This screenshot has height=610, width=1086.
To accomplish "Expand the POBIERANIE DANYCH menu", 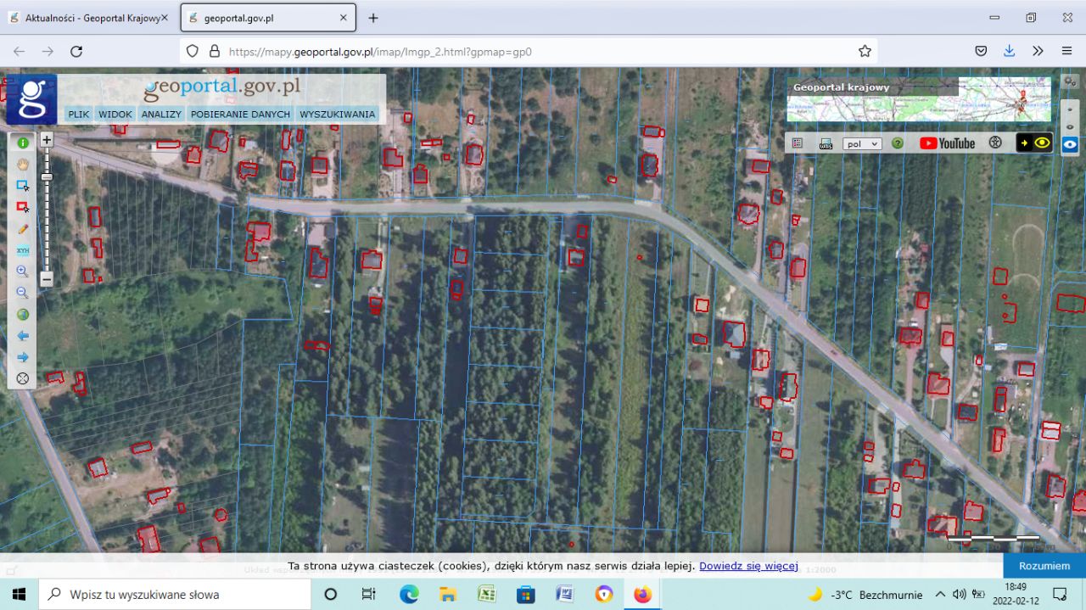I will pos(240,114).
